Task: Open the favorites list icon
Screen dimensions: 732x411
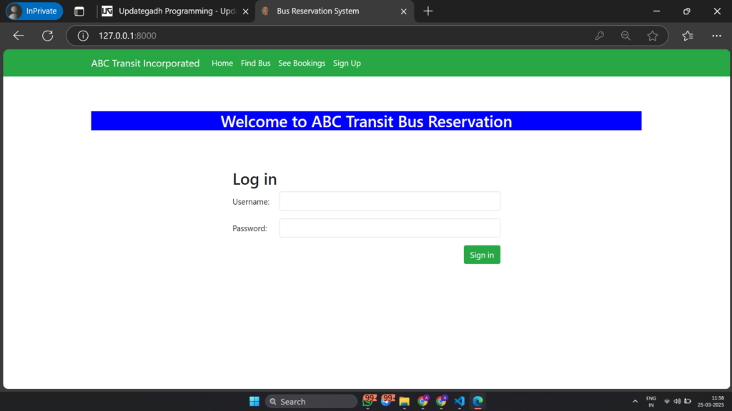Action: coord(687,36)
